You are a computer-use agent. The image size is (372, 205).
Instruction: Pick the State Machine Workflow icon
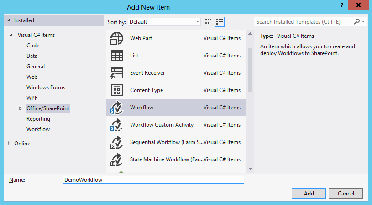click(x=116, y=159)
